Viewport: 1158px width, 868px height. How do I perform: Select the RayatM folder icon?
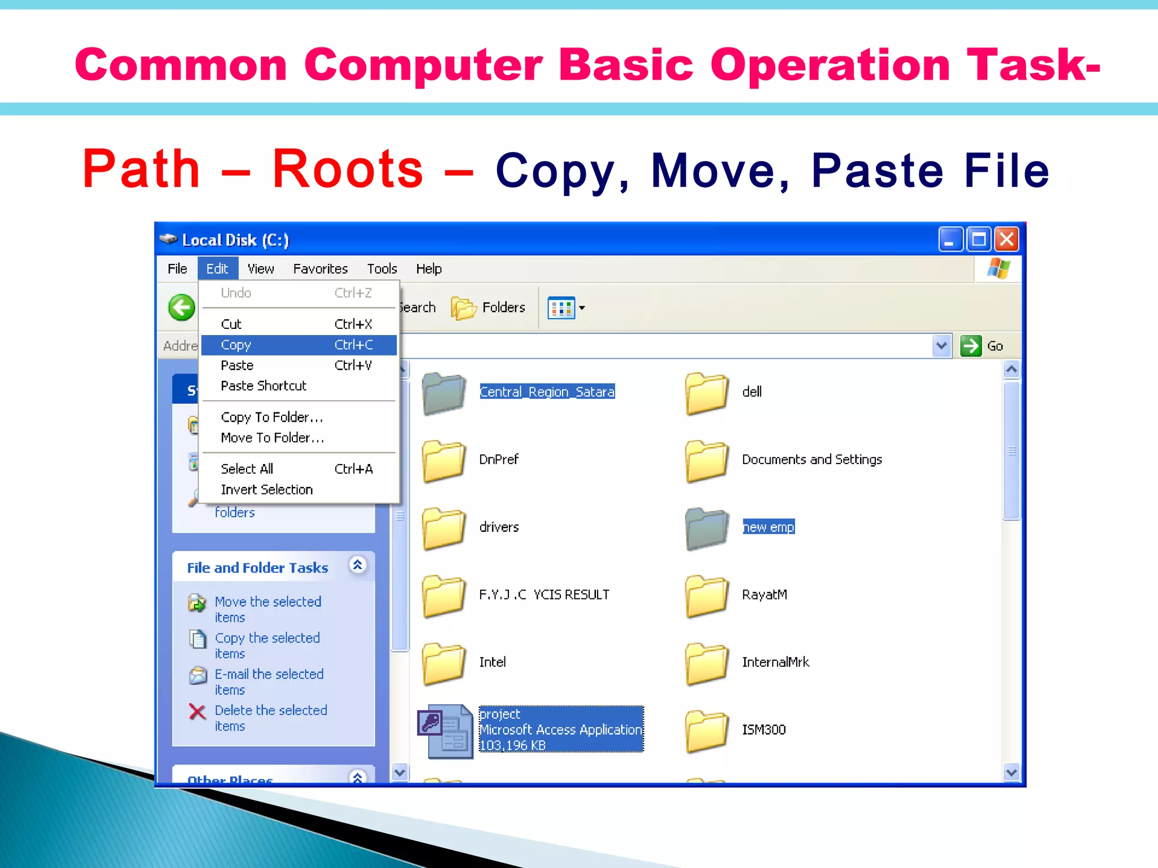point(707,596)
